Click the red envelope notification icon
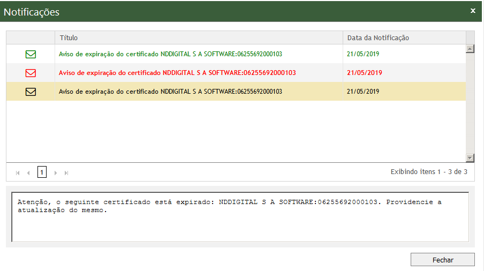484x271 pixels. [31, 73]
